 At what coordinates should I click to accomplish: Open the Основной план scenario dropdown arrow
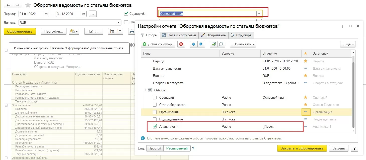pyautogui.click(x=259, y=14)
